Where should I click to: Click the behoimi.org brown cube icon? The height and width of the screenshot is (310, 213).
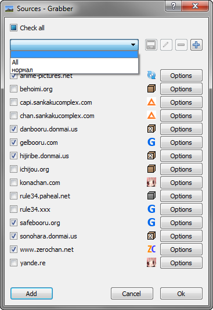point(151,88)
